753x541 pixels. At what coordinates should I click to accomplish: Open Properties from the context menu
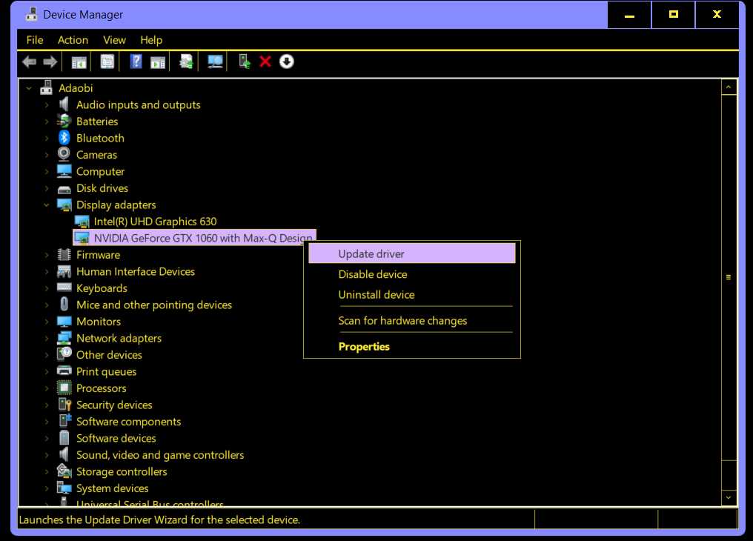(364, 346)
